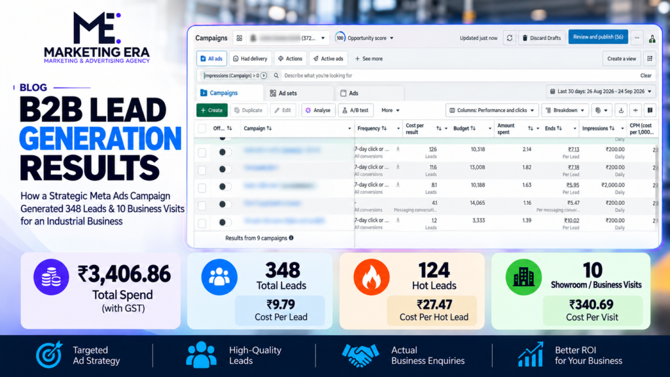Click the download icon in the 81 Leads row
Image resolution: width=670 pixels, height=377 pixels.
tap(398, 185)
